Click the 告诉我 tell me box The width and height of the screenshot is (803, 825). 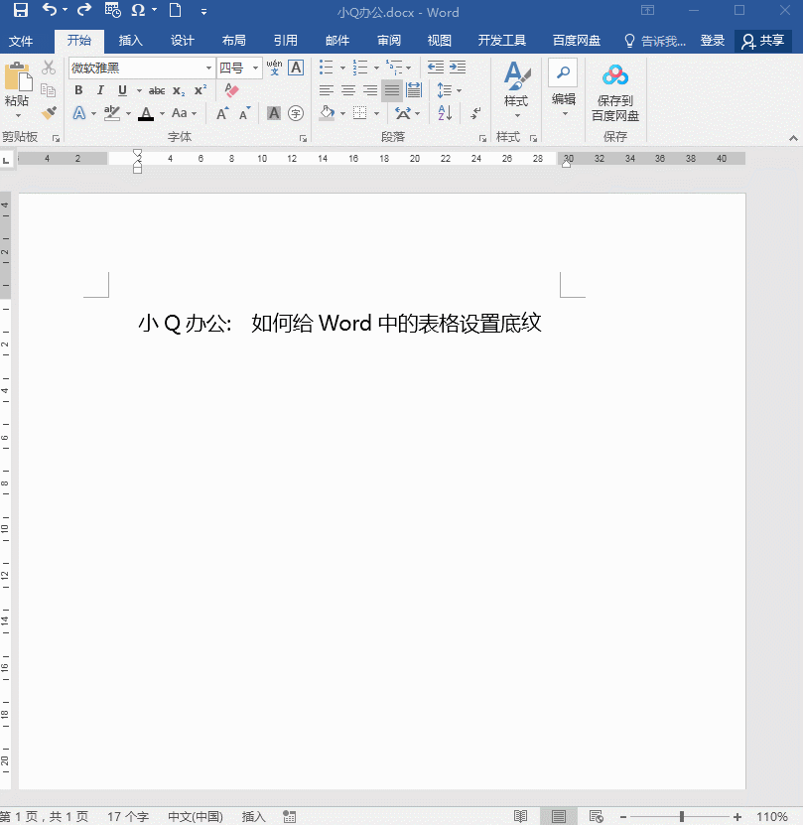click(654, 41)
